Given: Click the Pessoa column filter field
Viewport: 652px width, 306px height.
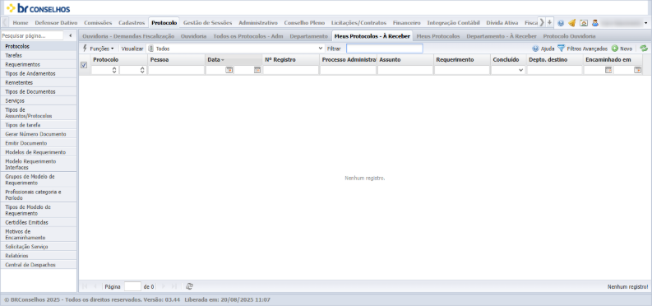Looking at the screenshot, I should tap(176, 70).
